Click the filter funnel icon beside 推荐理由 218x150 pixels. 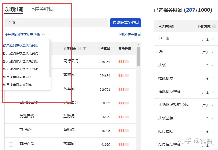click(x=85, y=49)
